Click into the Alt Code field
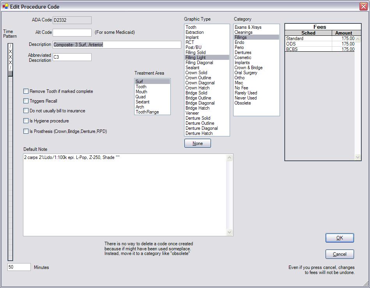The height and width of the screenshot is (288, 370). pyautogui.click(x=72, y=33)
